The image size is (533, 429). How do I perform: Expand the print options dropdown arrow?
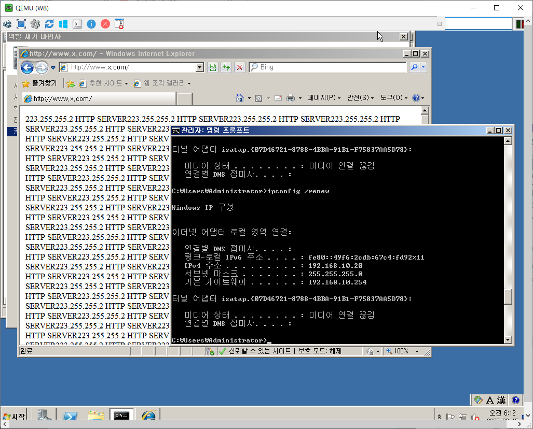300,98
